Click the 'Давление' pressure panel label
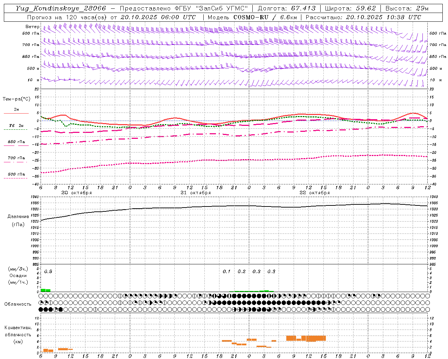 [x=18, y=217]
